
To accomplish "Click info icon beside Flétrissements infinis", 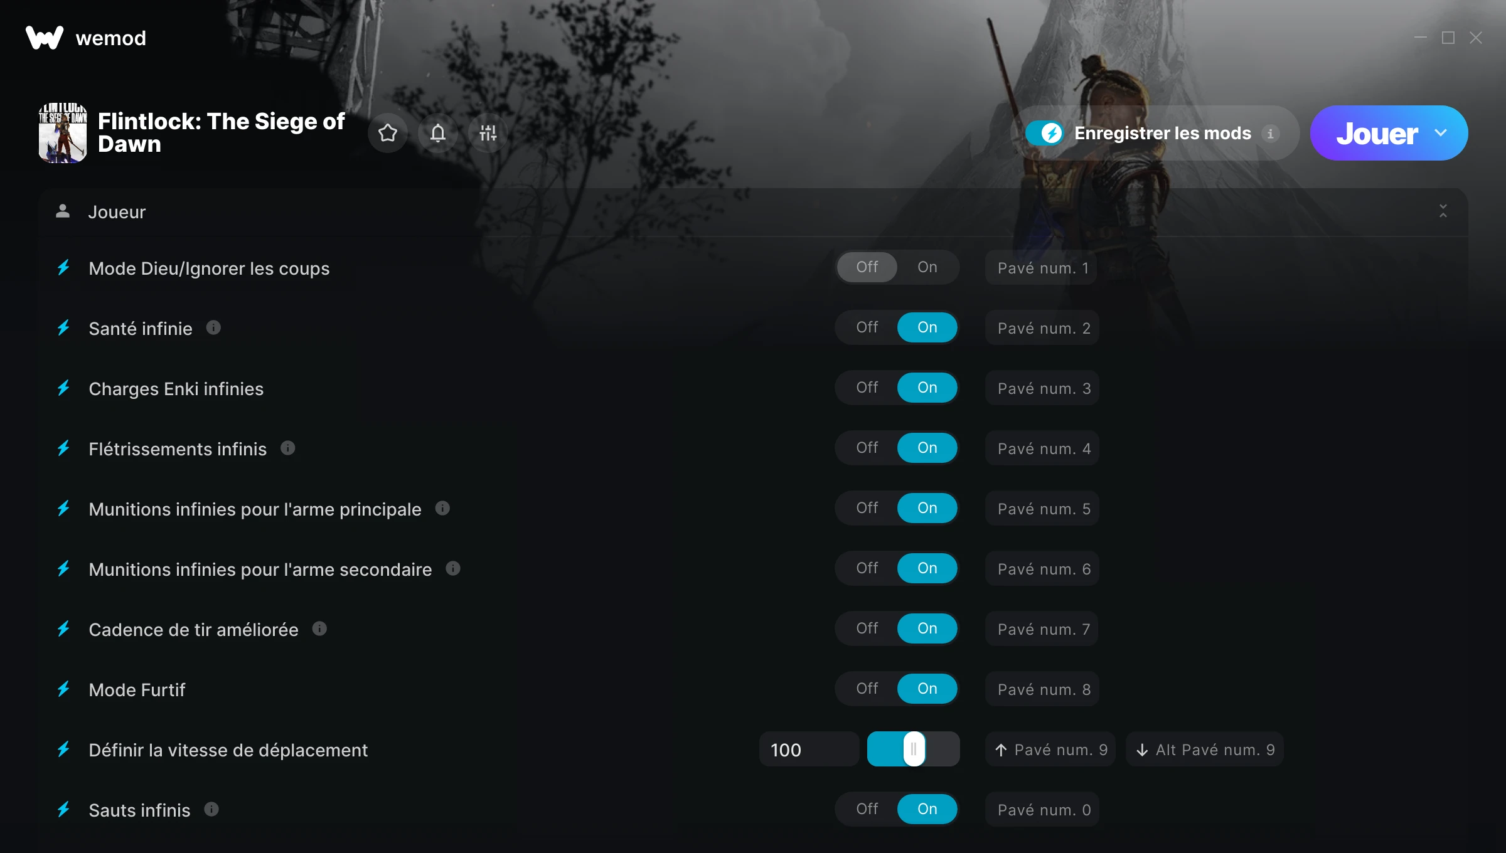I will (288, 448).
